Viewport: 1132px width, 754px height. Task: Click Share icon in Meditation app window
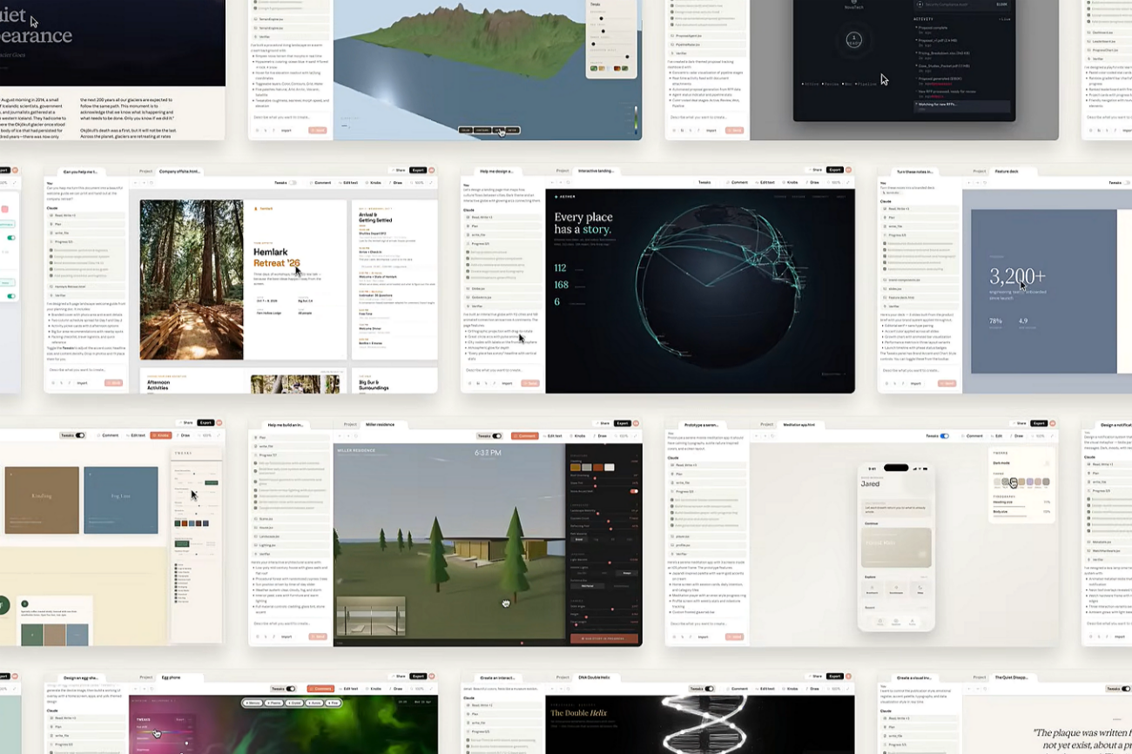point(1018,423)
